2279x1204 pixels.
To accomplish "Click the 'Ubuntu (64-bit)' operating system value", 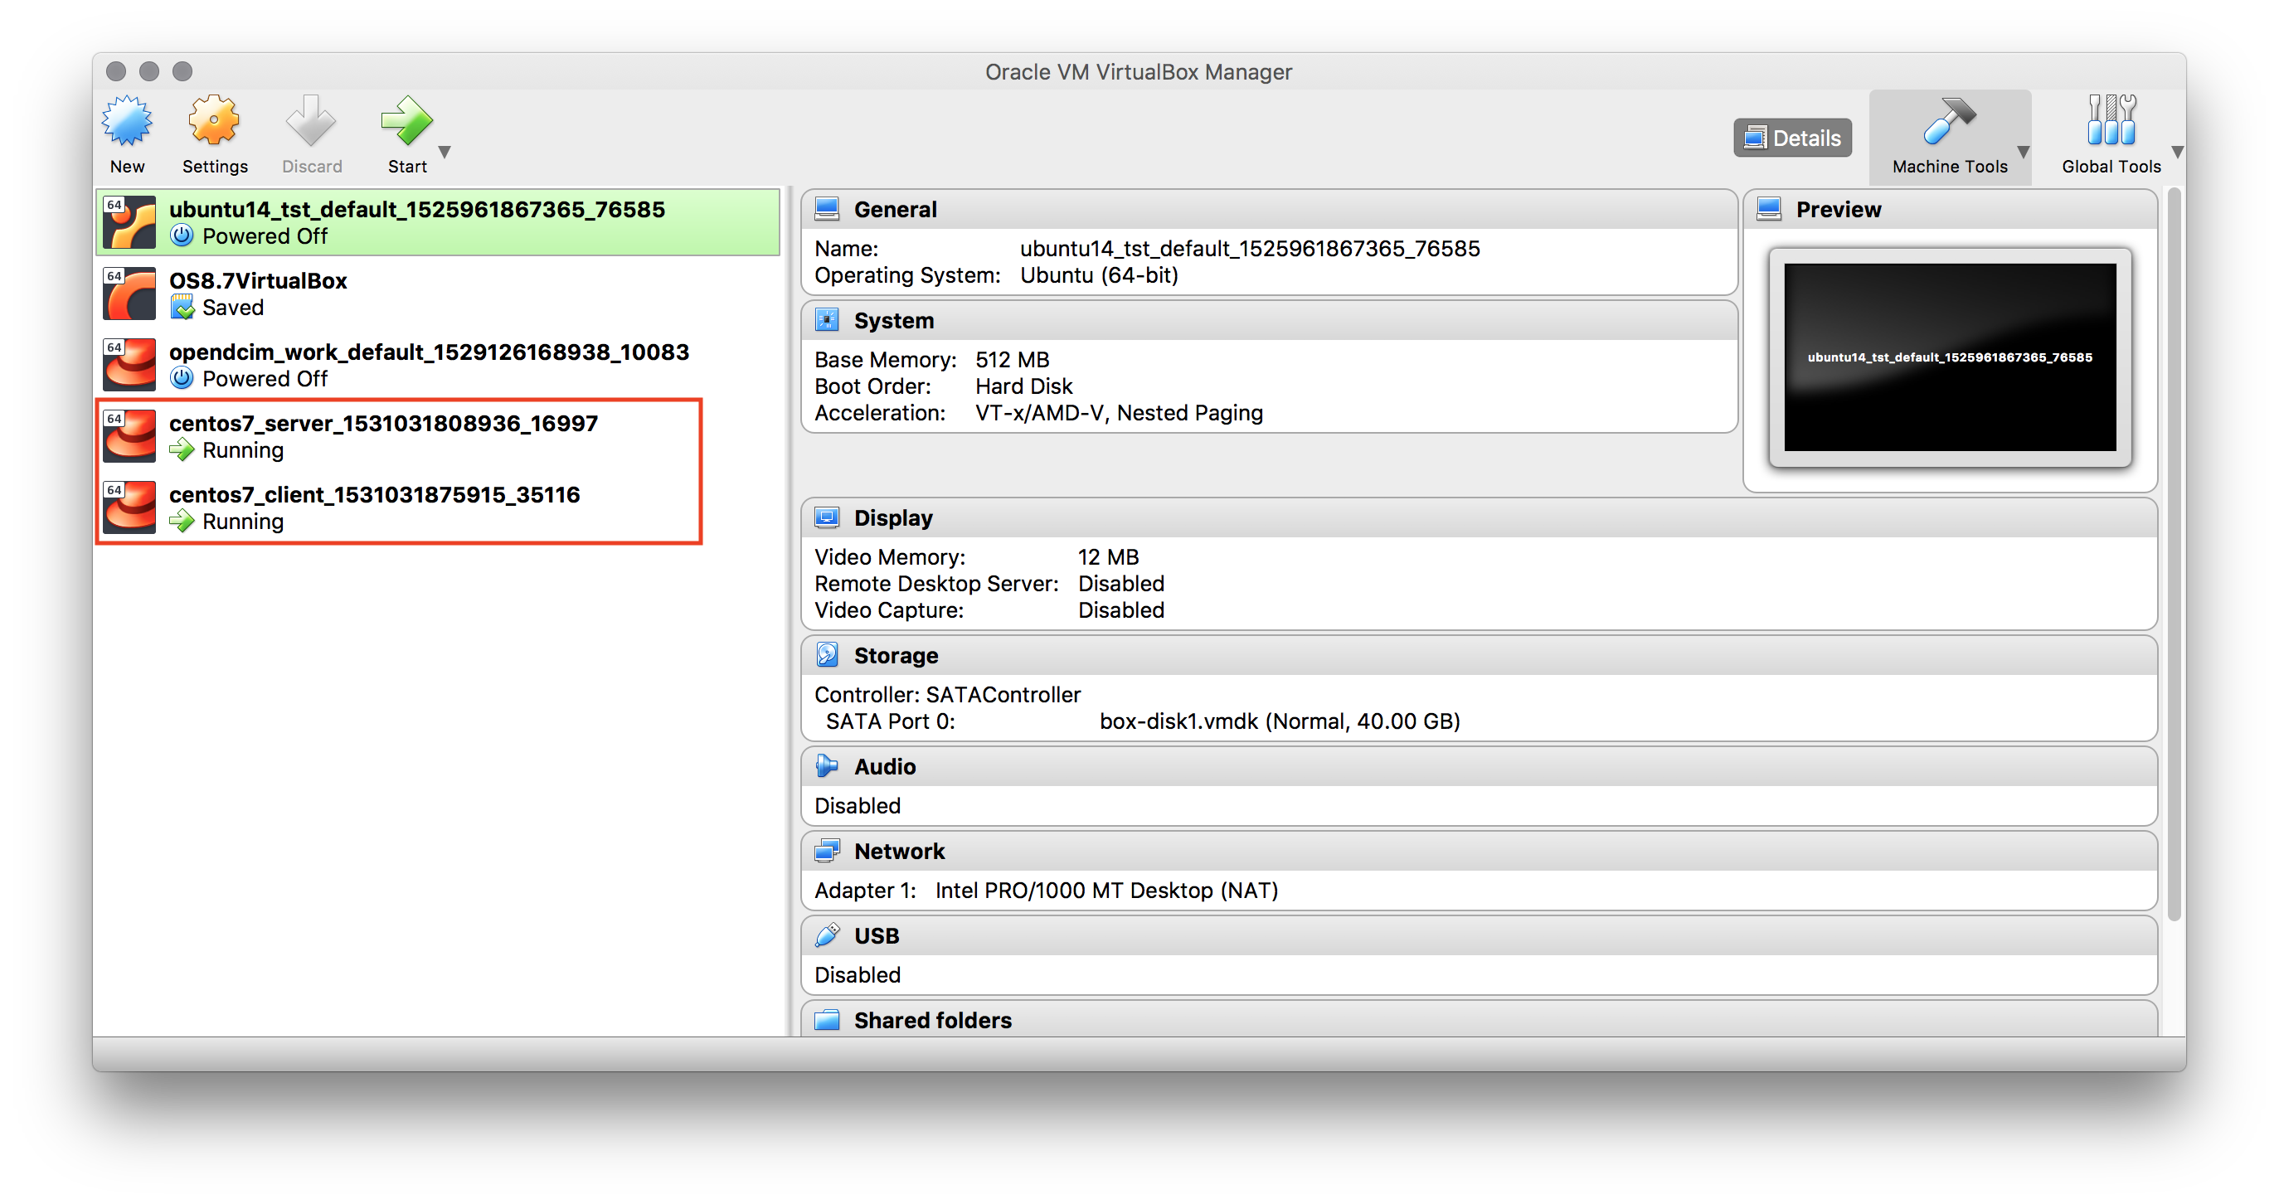I will [1099, 275].
